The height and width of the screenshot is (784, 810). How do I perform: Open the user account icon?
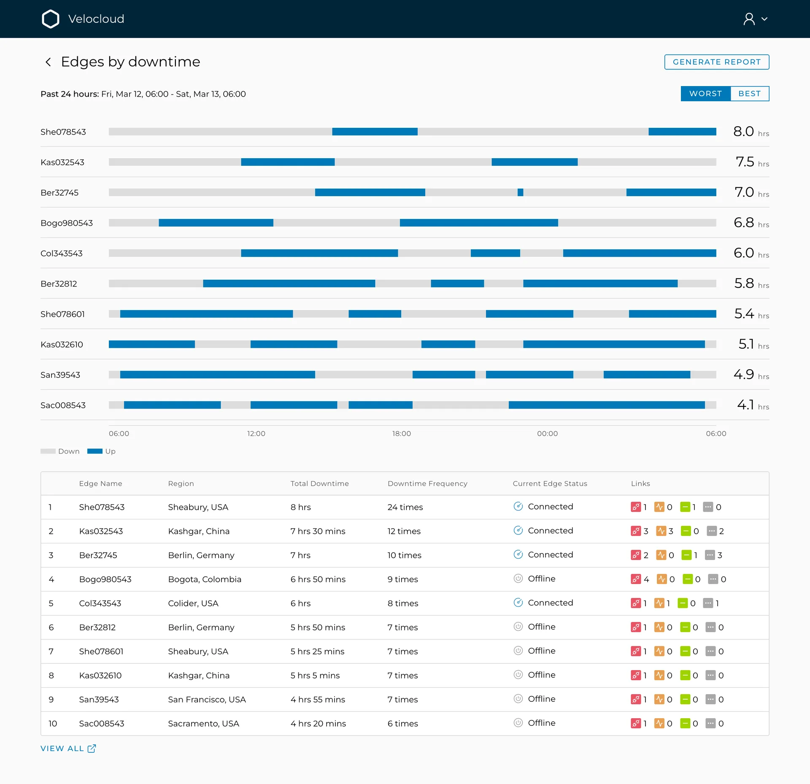coord(749,19)
